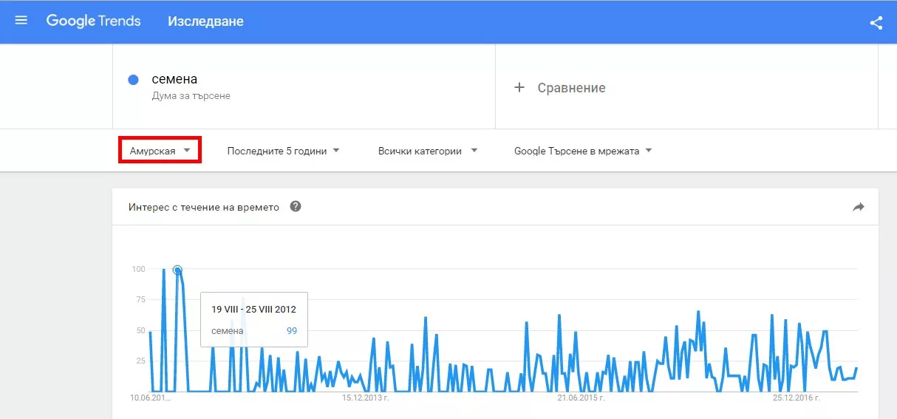The height and width of the screenshot is (419, 897).
Task: Click the 21.06.2015 date axis label
Action: pyautogui.click(x=581, y=398)
